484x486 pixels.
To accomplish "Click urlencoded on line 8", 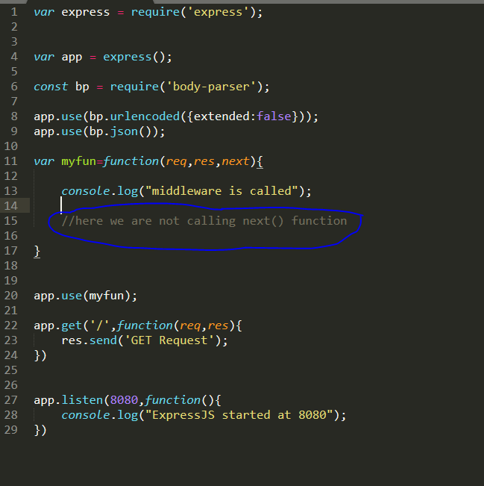I will (145, 116).
